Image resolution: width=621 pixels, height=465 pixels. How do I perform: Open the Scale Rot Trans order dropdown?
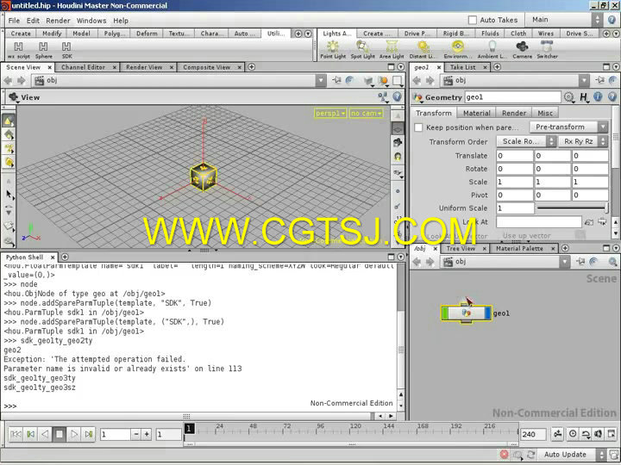[526, 141]
